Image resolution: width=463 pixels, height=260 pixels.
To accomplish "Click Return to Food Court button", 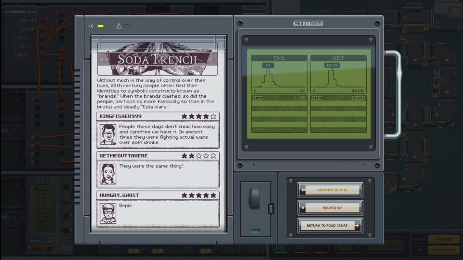I will click(x=330, y=226).
